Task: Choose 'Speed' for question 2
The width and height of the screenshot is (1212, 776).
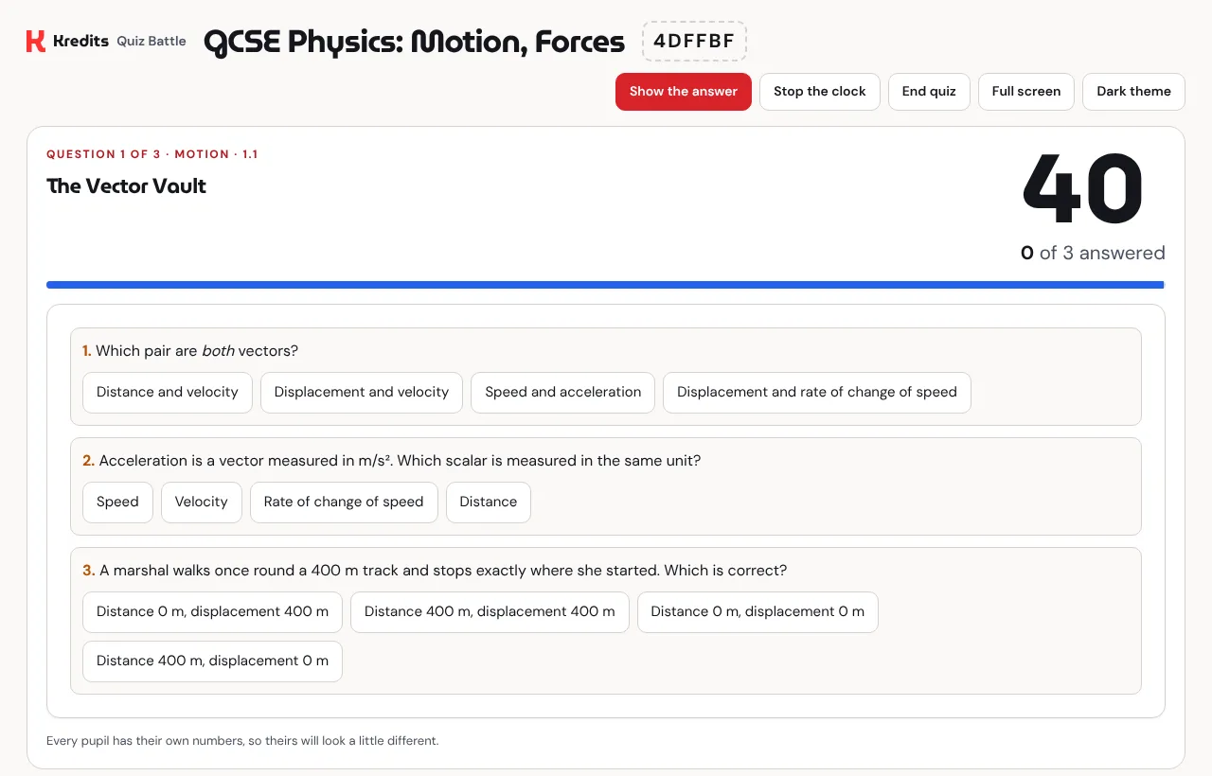Action: pyautogui.click(x=117, y=503)
